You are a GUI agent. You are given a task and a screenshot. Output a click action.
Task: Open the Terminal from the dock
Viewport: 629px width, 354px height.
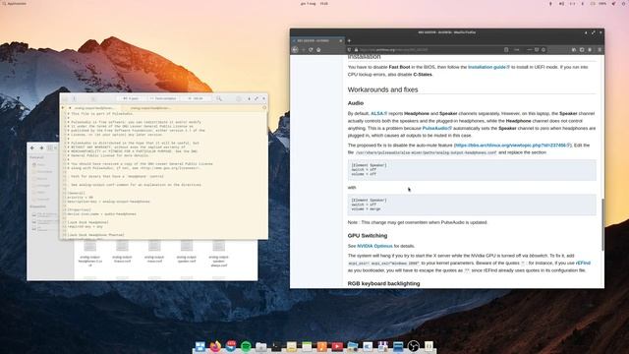[x=276, y=346]
